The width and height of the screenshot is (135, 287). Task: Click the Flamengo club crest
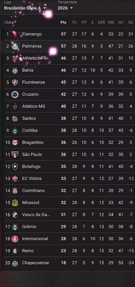pos(15,34)
